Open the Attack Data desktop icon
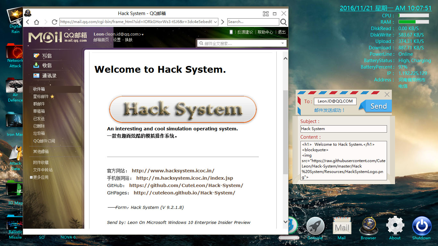This screenshot has height=246, width=438. 15,159
